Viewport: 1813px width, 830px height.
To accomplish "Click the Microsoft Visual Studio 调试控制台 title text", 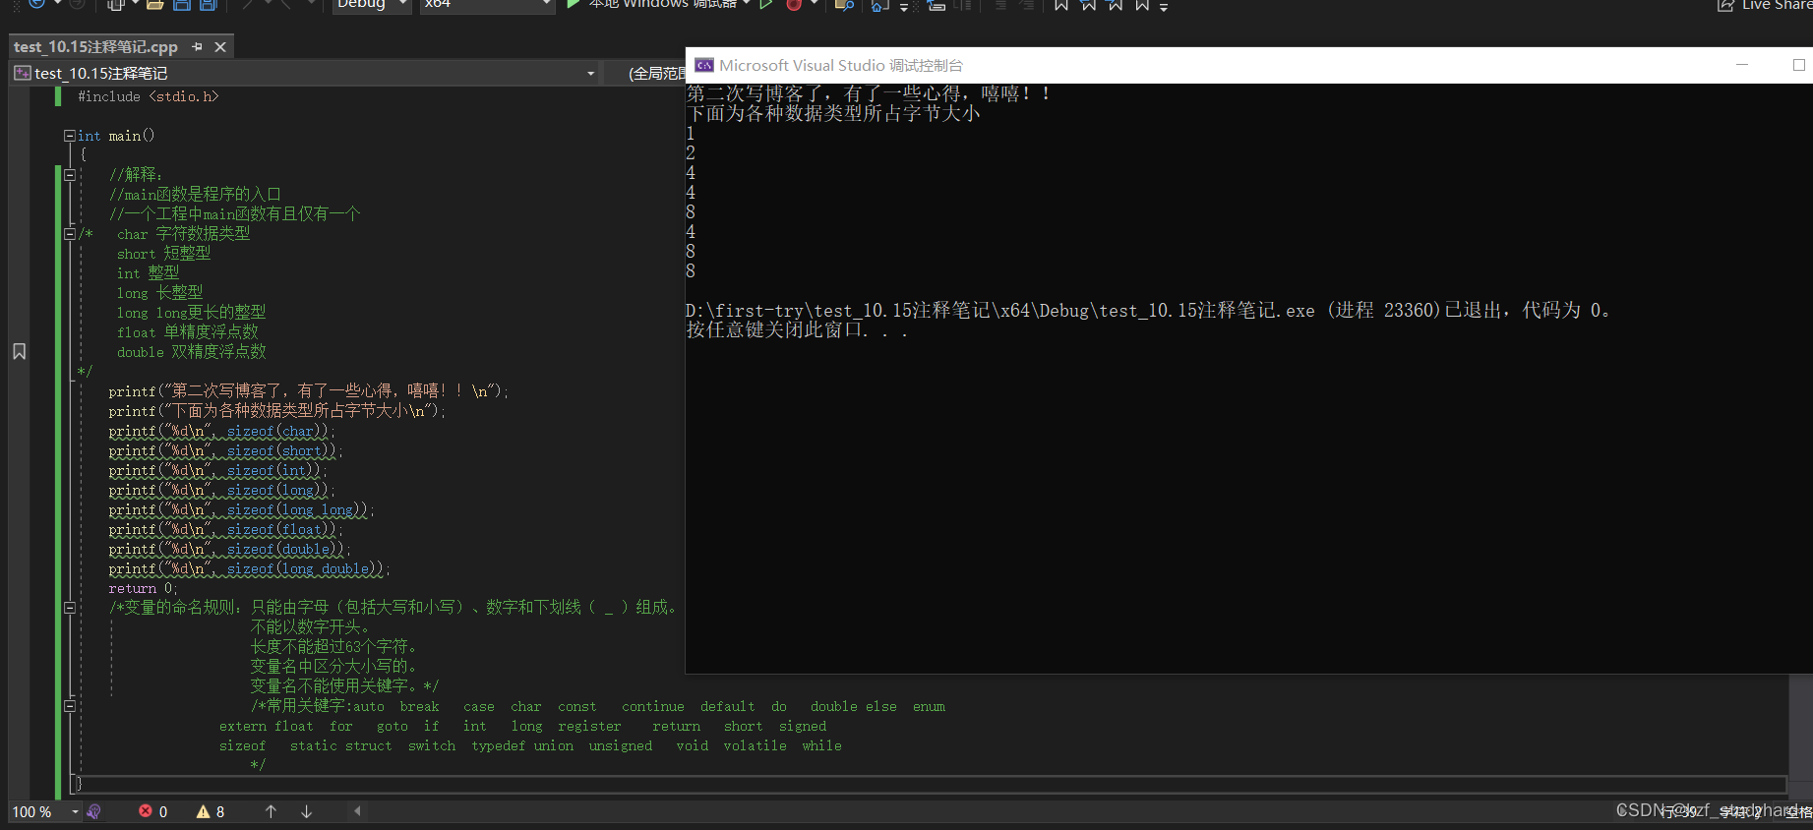I will pos(841,65).
